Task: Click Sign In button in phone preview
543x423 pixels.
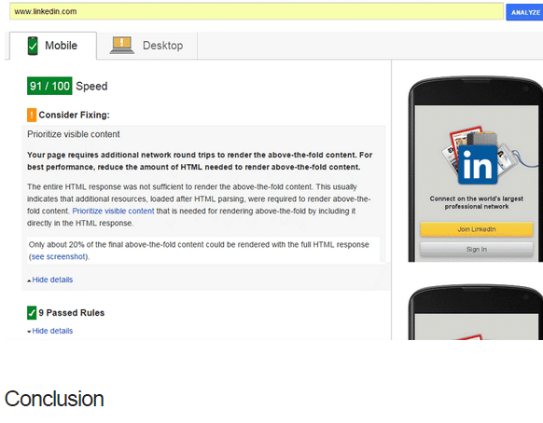Action: (x=477, y=249)
